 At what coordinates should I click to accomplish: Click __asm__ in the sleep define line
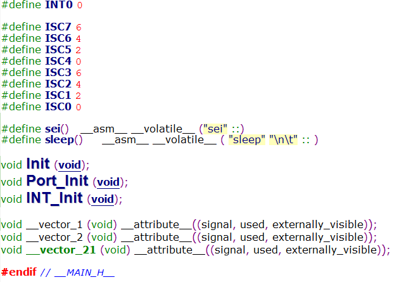point(125,141)
